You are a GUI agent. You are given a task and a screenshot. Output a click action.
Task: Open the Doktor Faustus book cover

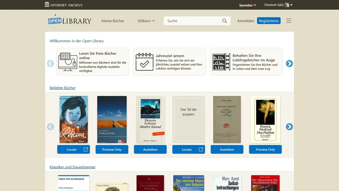pyautogui.click(x=227, y=120)
